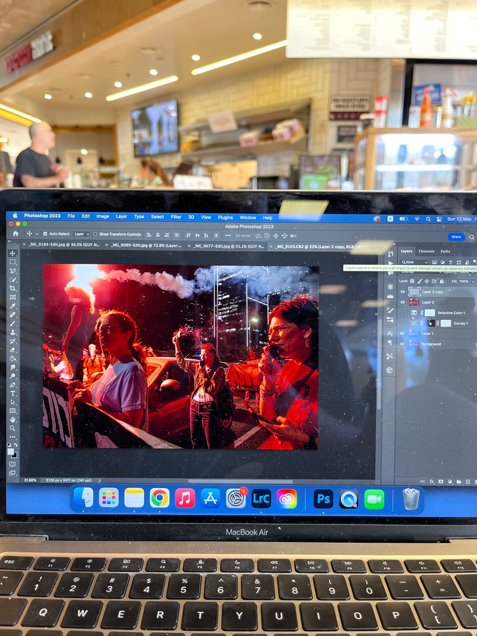Open the Move tool preset picker arrow
The image size is (477, 636).
tap(37, 234)
